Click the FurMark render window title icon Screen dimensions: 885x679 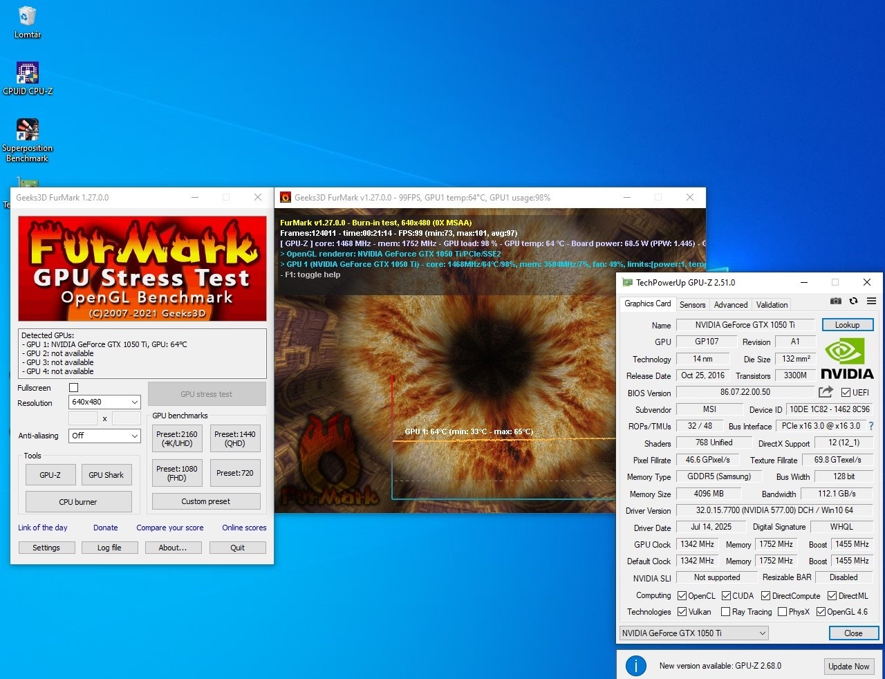click(285, 197)
